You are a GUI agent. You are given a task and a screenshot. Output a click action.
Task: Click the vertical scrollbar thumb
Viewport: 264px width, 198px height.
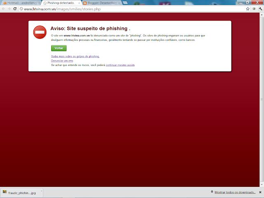pos(262,99)
